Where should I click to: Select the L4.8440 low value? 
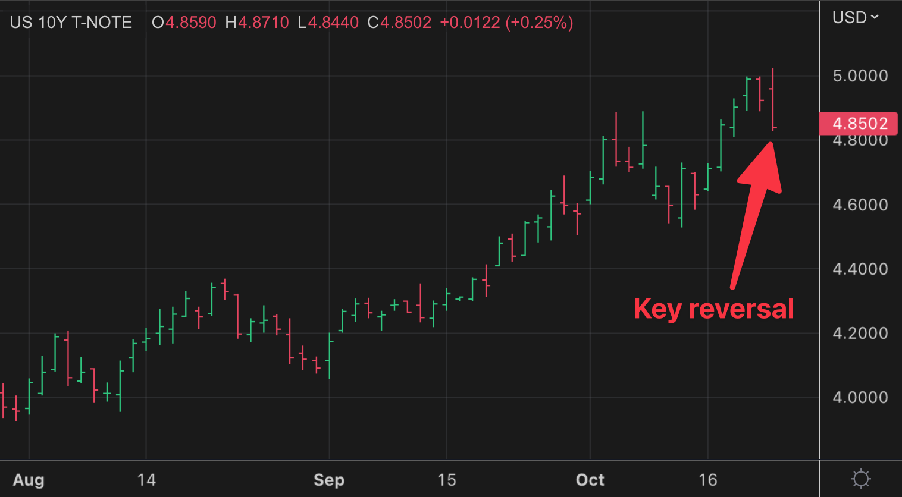click(x=328, y=22)
